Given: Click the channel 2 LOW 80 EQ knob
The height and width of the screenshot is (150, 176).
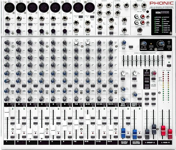Looking at the screenshot, I should pyautogui.click(x=18, y=65).
